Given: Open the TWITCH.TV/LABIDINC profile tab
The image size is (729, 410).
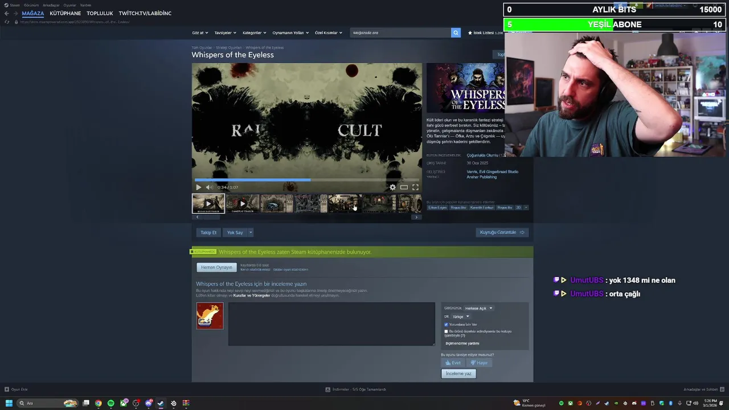Looking at the screenshot, I should coord(145,13).
